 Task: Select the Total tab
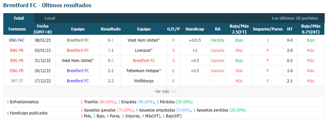[x=19, y=18]
